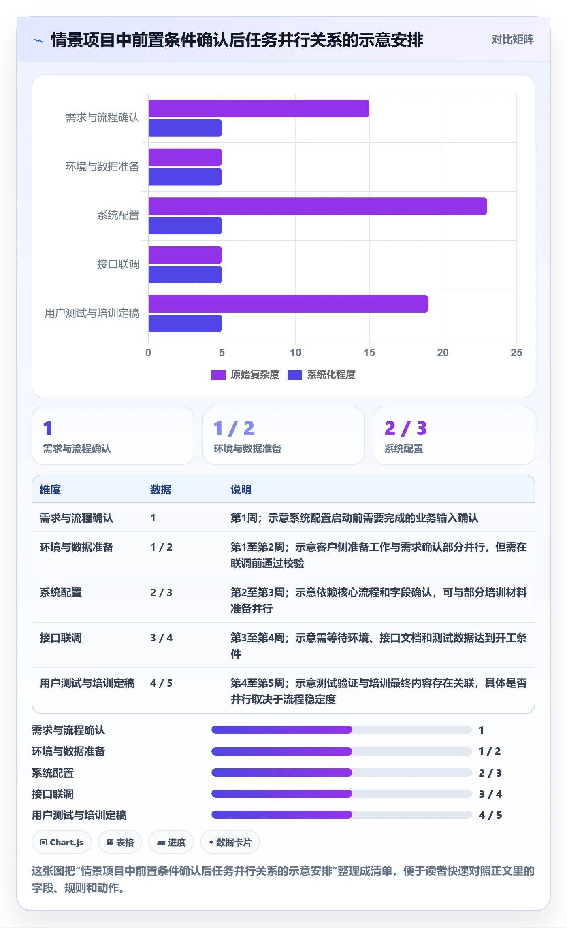Click the purple bar for 需求与流程确认
Viewport: 567px width, 928px height.
pos(259,109)
